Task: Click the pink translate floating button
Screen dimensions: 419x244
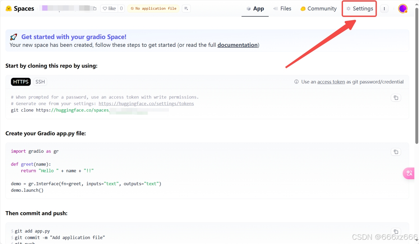Action: click(409, 173)
